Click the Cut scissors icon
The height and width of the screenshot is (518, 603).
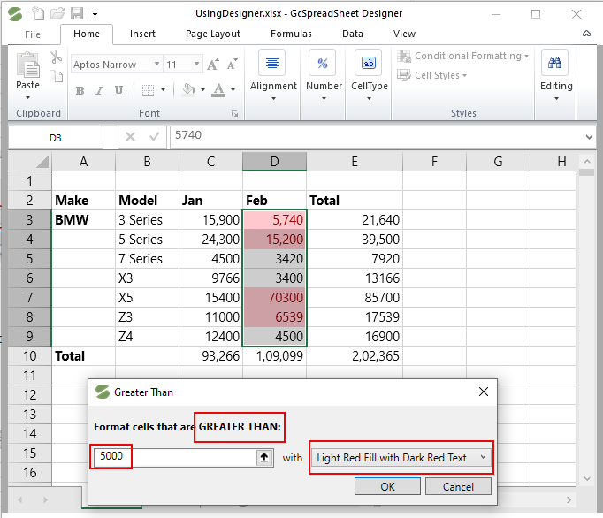pos(57,57)
